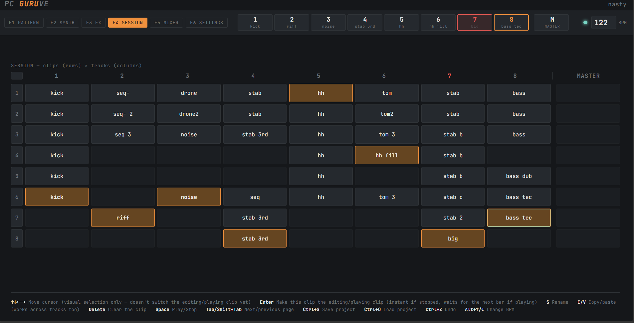The width and height of the screenshot is (634, 323).
Task: Click the blank corner cell above row numbers
Action: [17, 76]
